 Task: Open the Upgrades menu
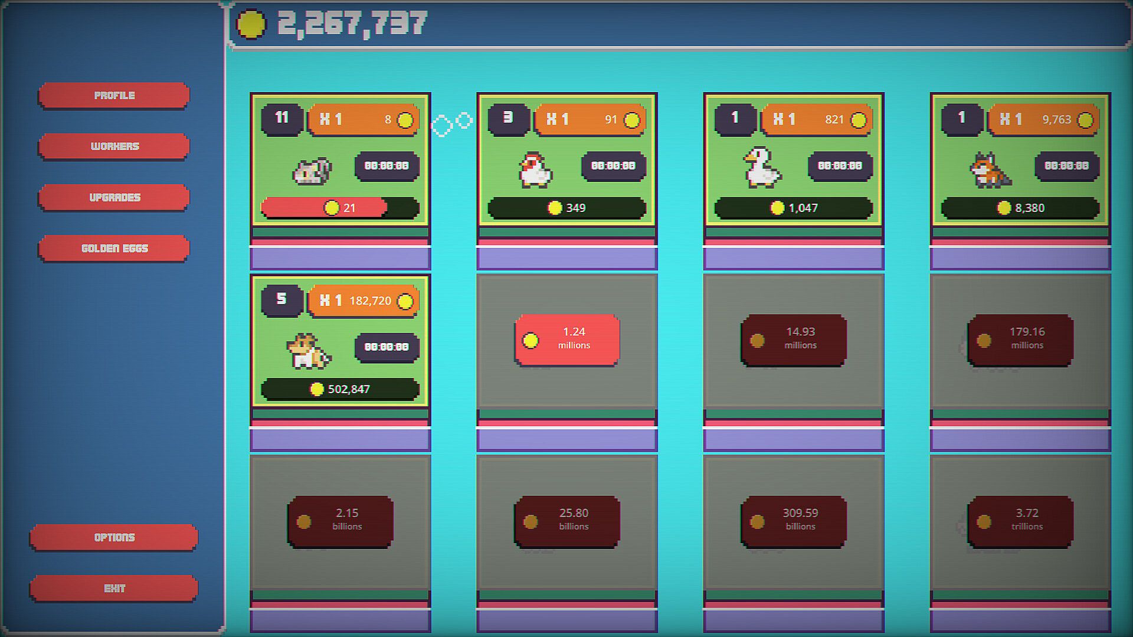point(114,197)
